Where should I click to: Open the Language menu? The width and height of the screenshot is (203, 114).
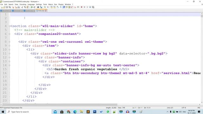click(x=31, y=4)
